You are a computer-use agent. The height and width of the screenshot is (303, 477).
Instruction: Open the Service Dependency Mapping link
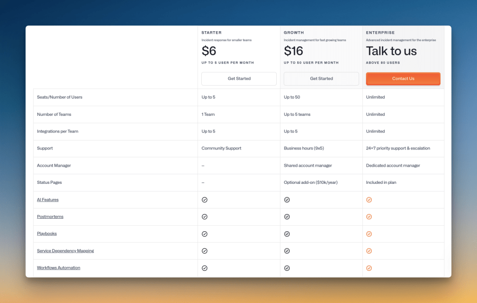[65, 250]
